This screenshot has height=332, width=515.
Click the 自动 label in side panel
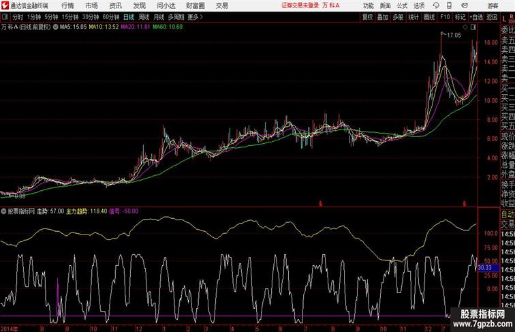click(x=508, y=215)
